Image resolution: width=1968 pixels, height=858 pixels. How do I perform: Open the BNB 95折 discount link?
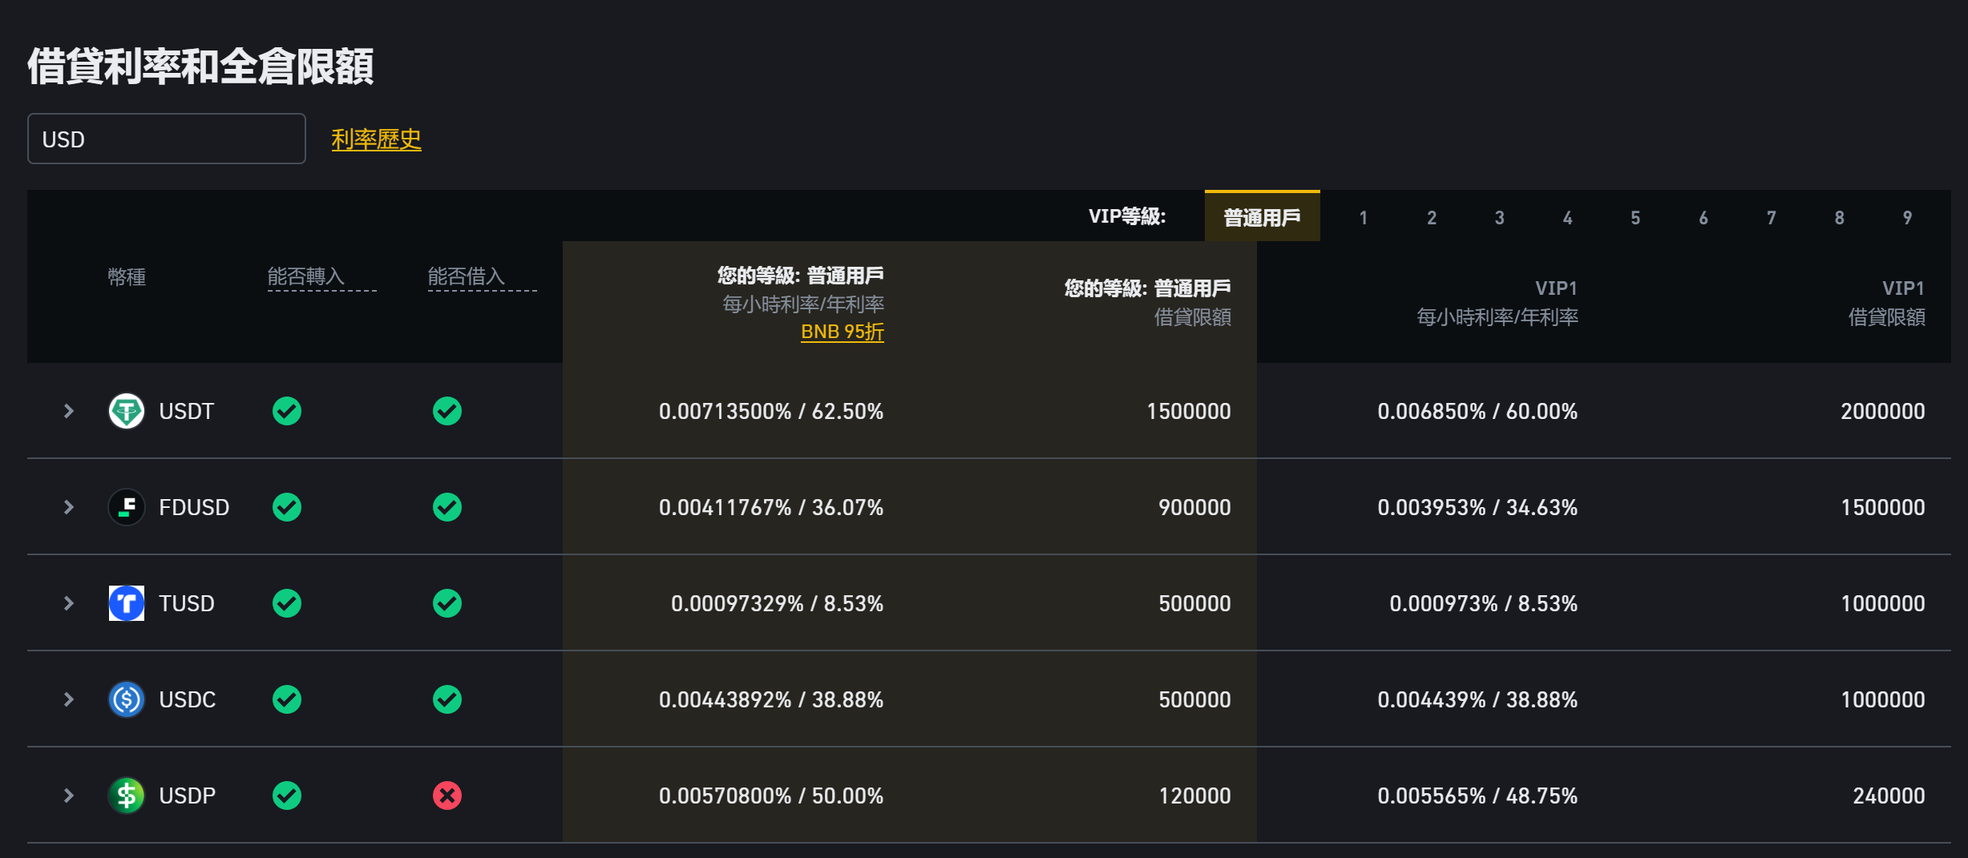tap(842, 332)
